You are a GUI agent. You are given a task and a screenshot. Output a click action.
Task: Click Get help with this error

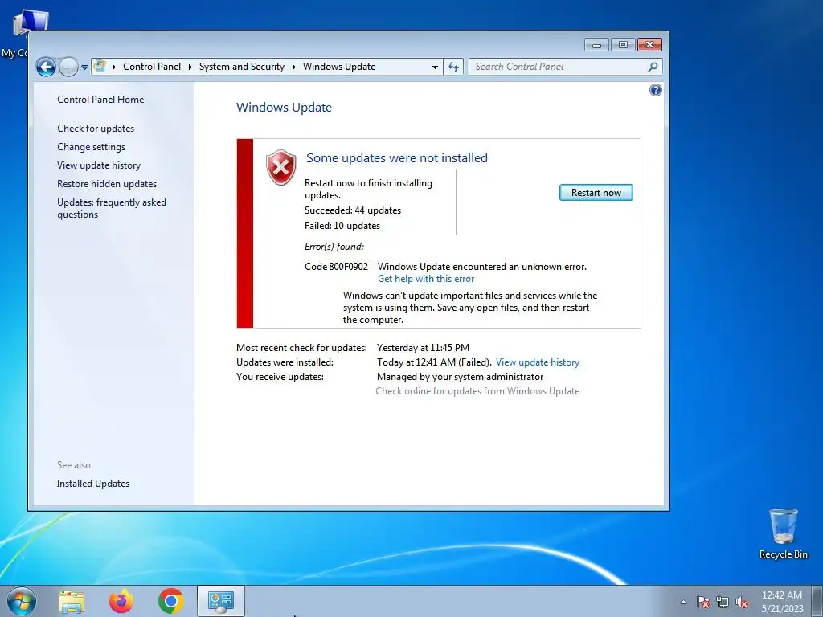tap(426, 279)
